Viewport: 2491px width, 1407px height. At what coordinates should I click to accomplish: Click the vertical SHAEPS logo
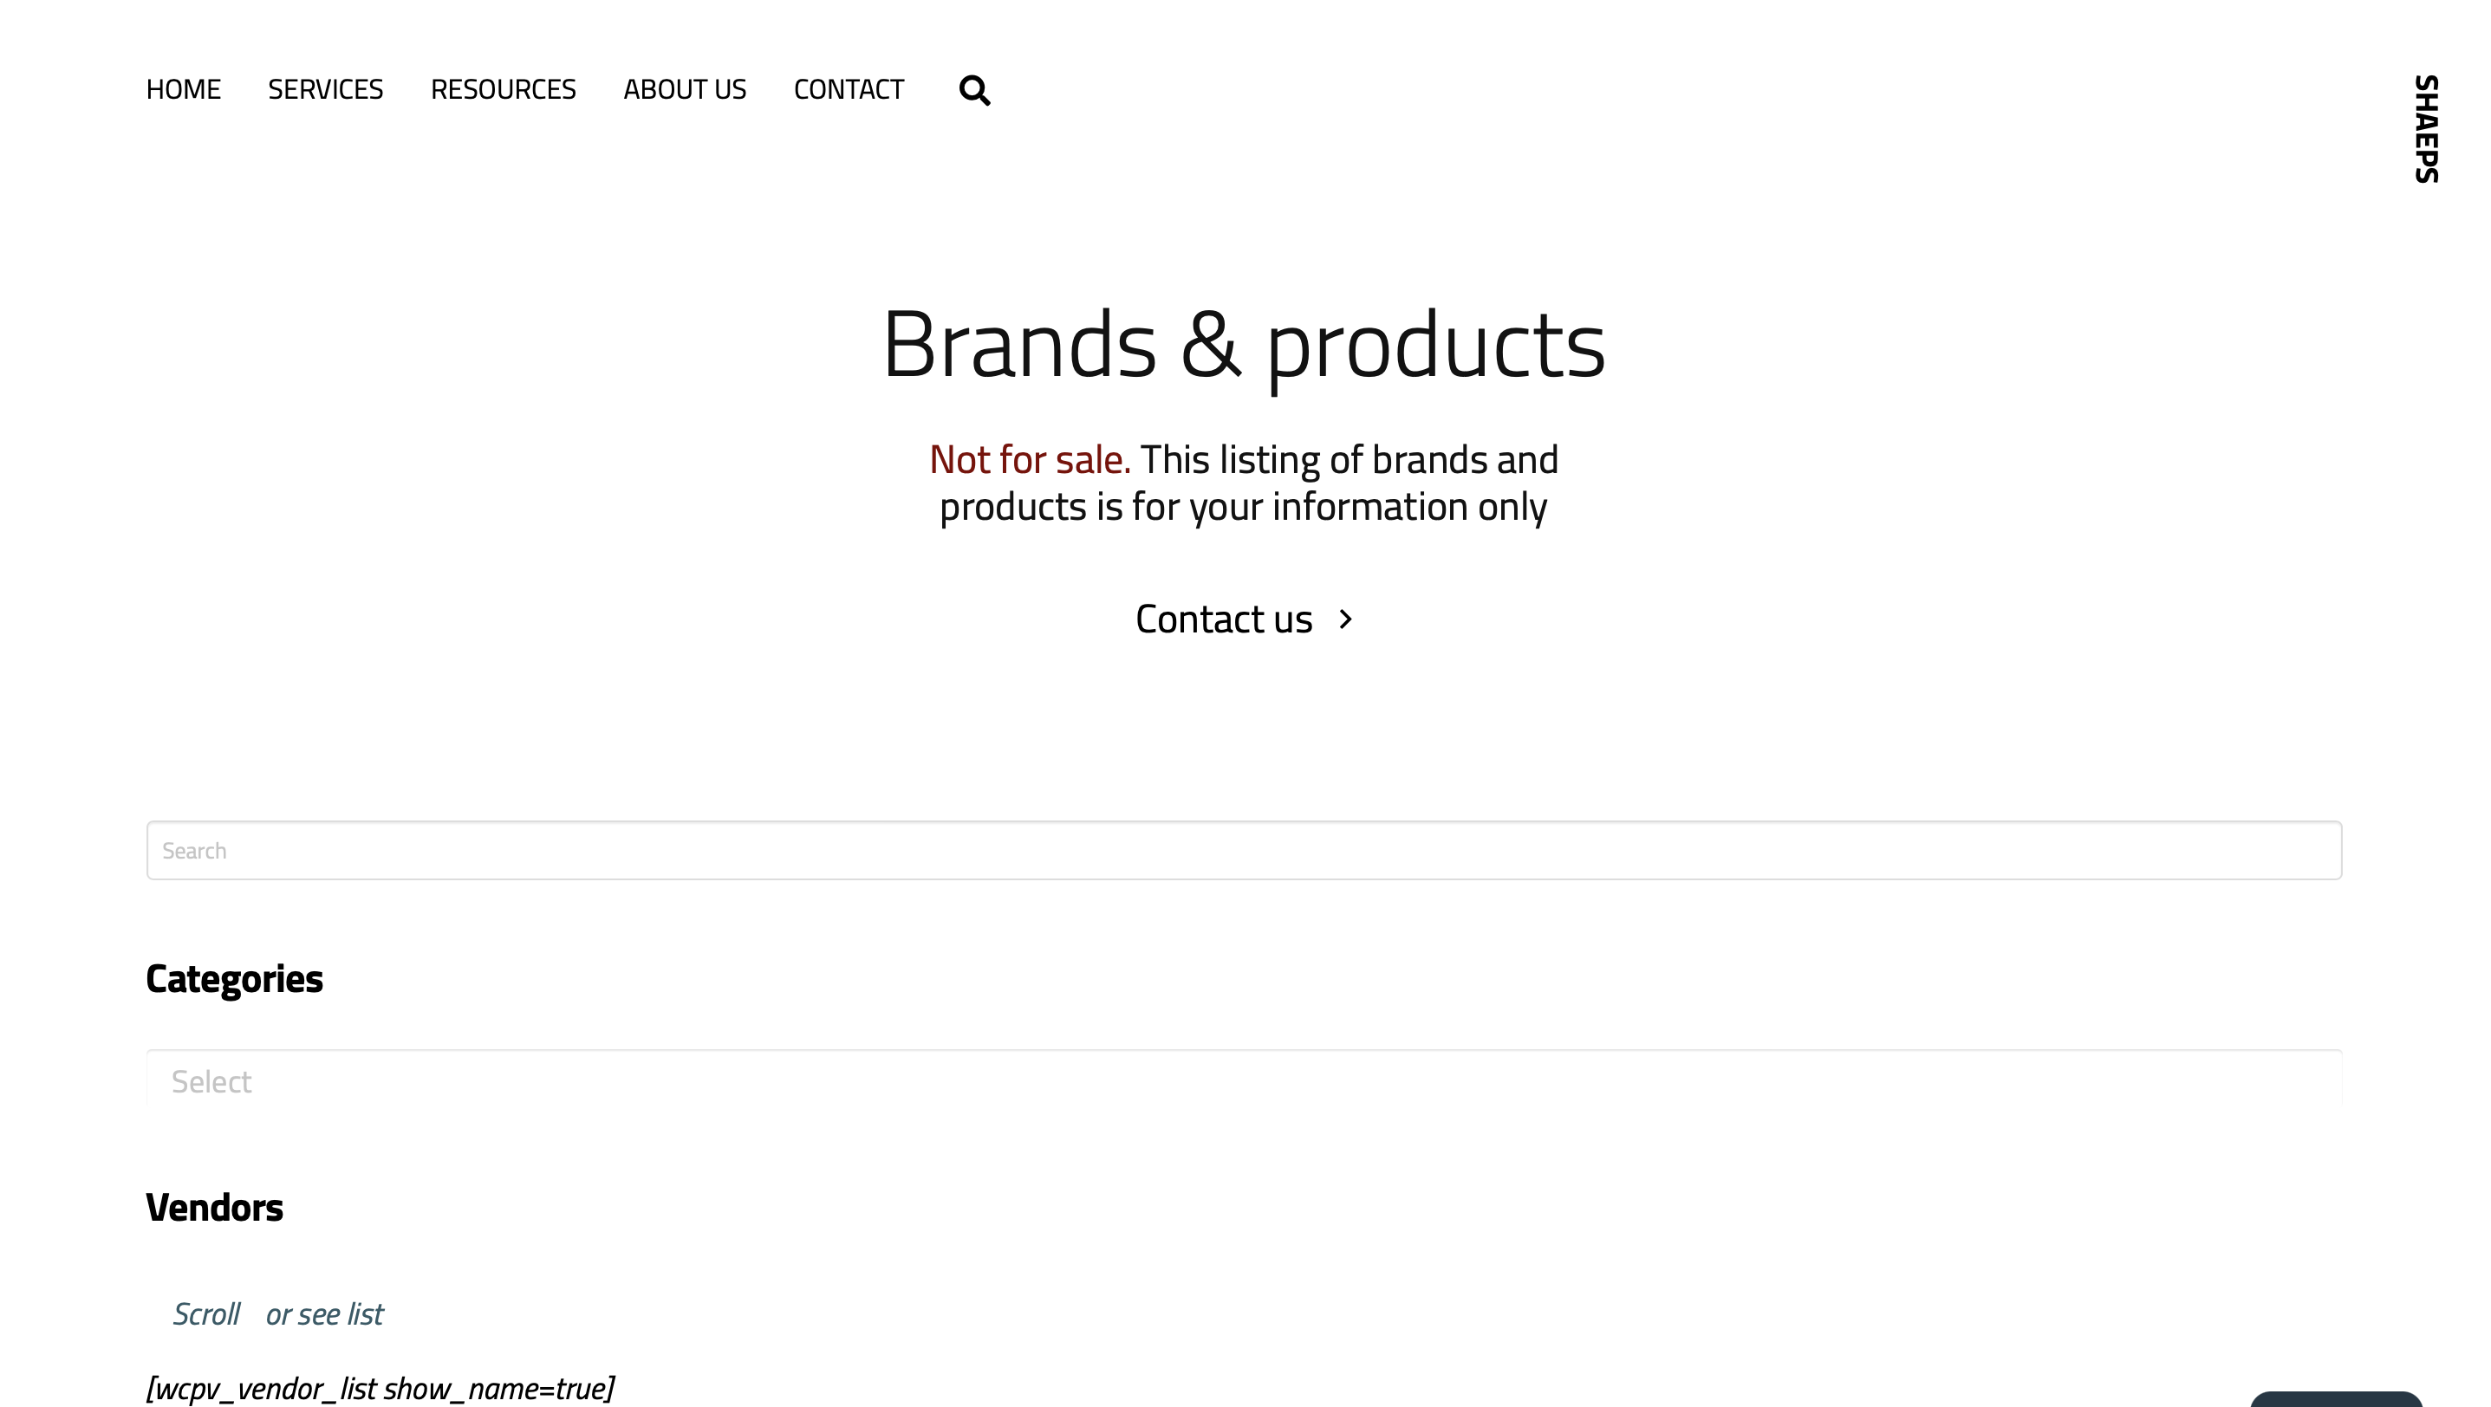click(x=2425, y=128)
